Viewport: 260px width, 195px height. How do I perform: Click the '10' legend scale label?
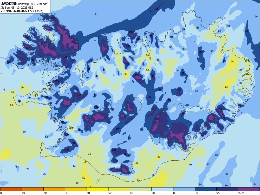point(23,193)
